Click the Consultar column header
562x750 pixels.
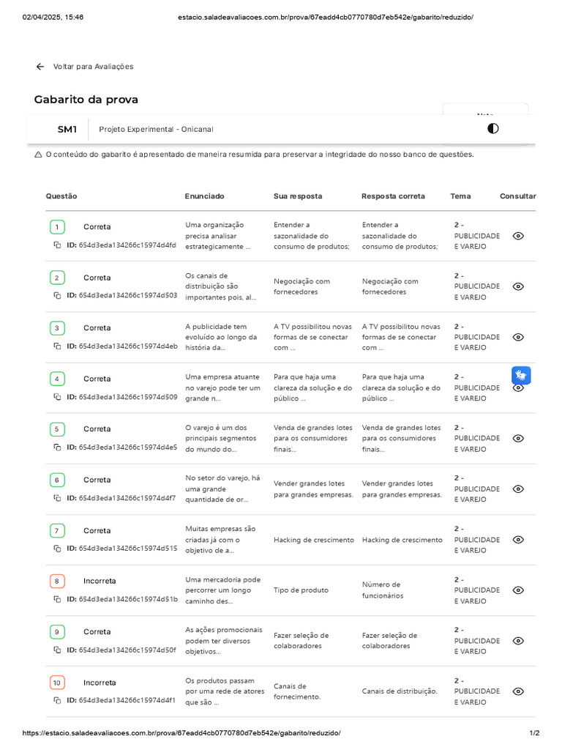click(517, 196)
